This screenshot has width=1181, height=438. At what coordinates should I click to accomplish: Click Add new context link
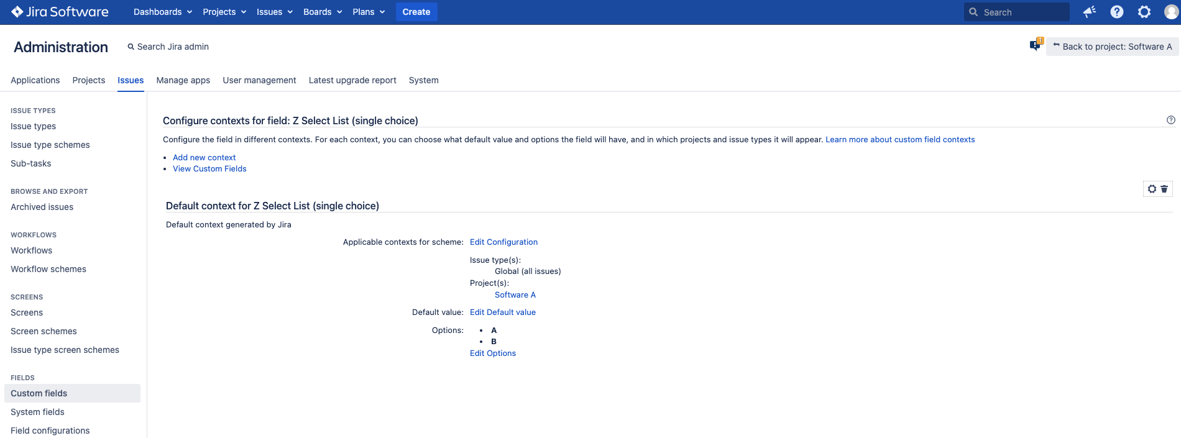[x=204, y=158]
